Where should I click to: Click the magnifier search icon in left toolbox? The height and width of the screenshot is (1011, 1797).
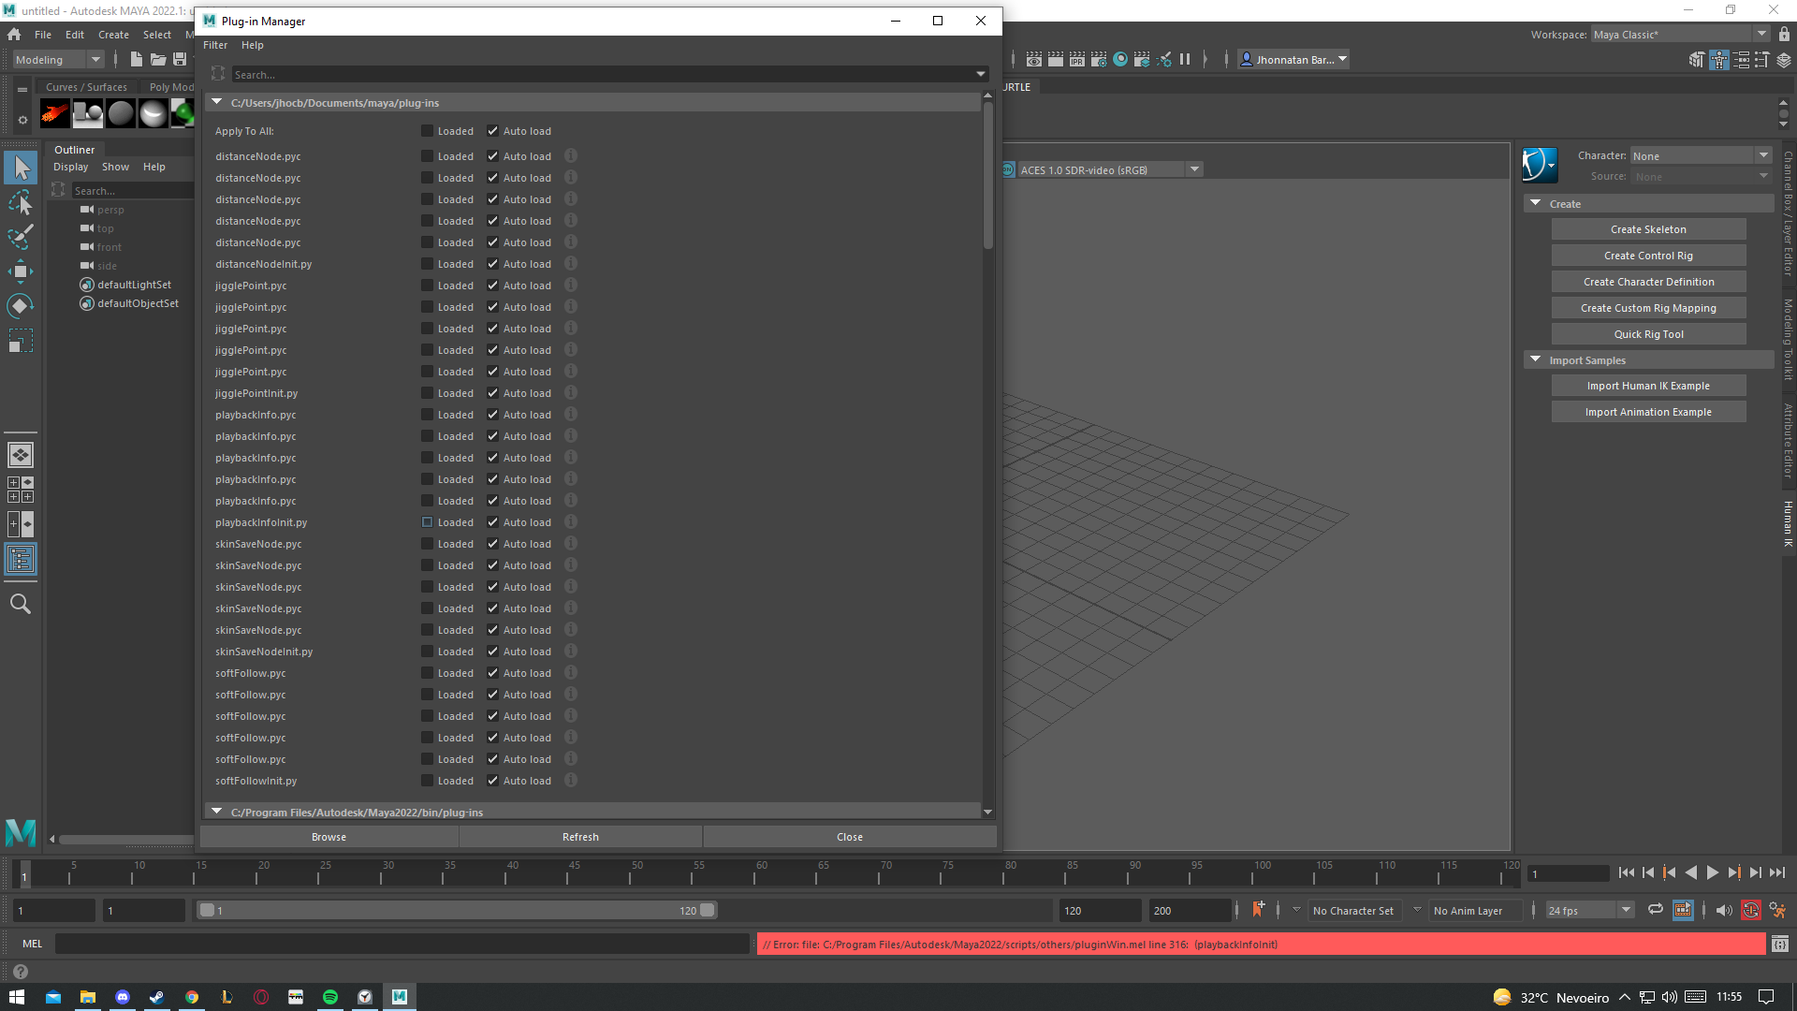(21, 604)
